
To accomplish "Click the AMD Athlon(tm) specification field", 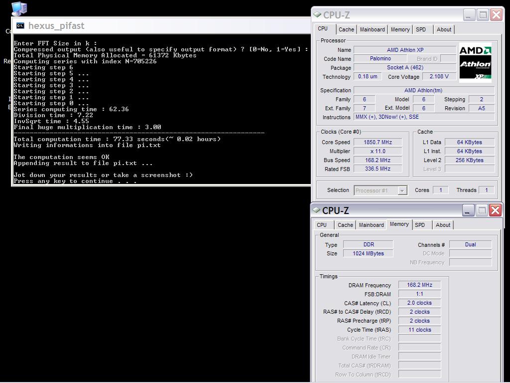I will pos(424,91).
